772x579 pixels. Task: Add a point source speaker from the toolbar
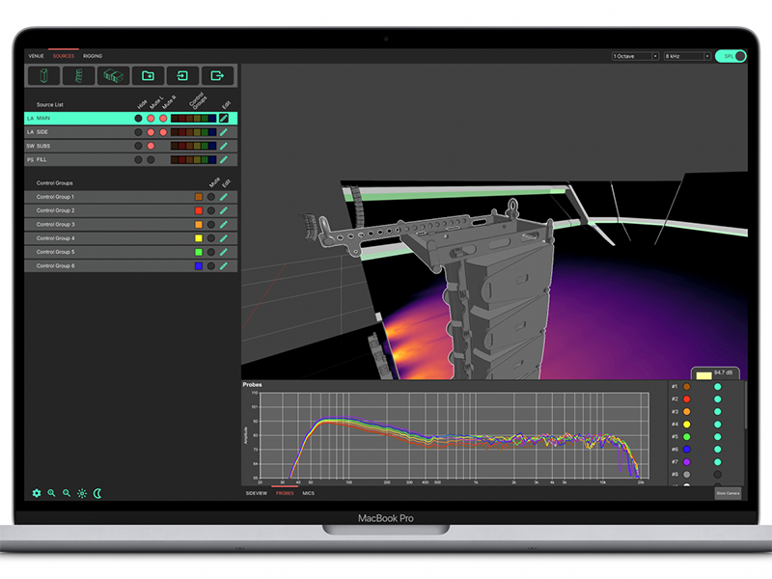tap(43, 76)
